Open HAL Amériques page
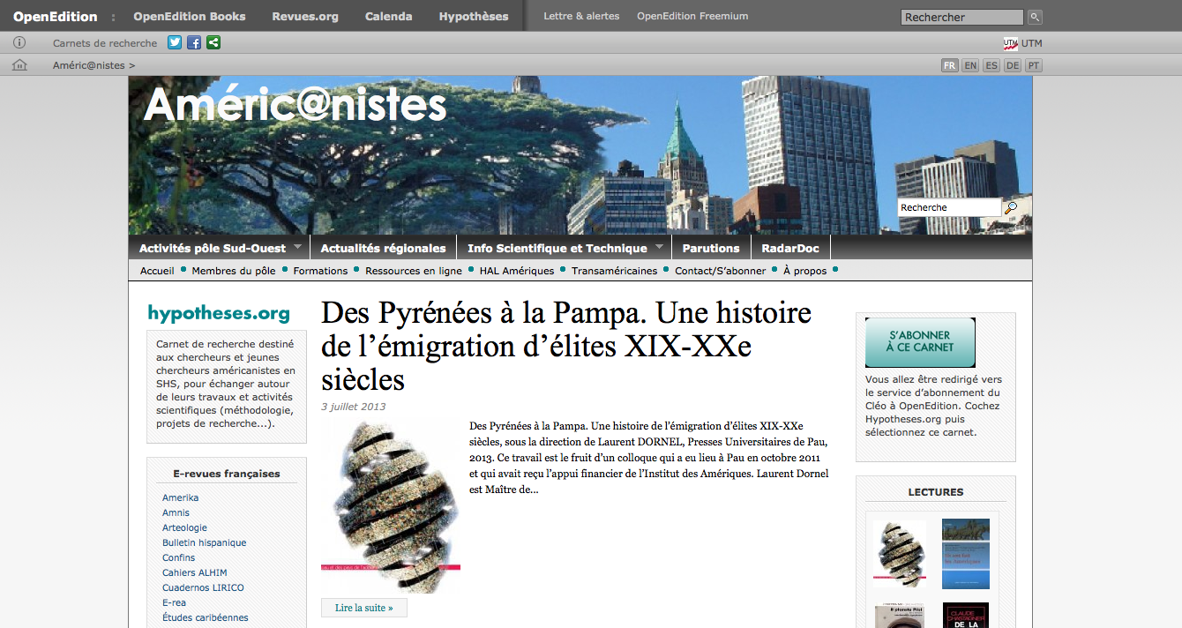The width and height of the screenshot is (1182, 628). tap(517, 271)
